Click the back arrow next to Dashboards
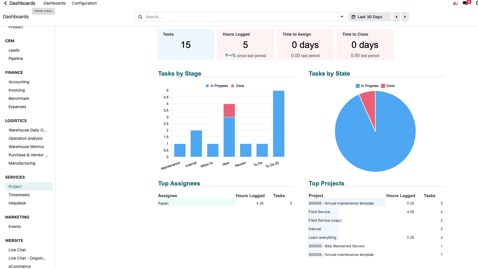 [x=5, y=3]
